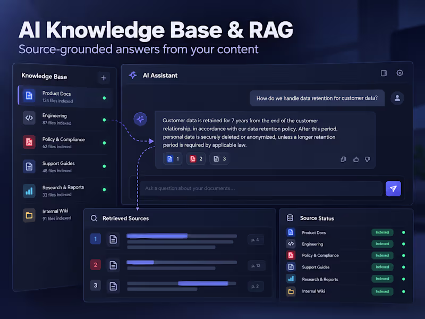Click the Indexed badge for Internal Wiki
Image resolution: width=425 pixels, height=319 pixels.
click(382, 291)
